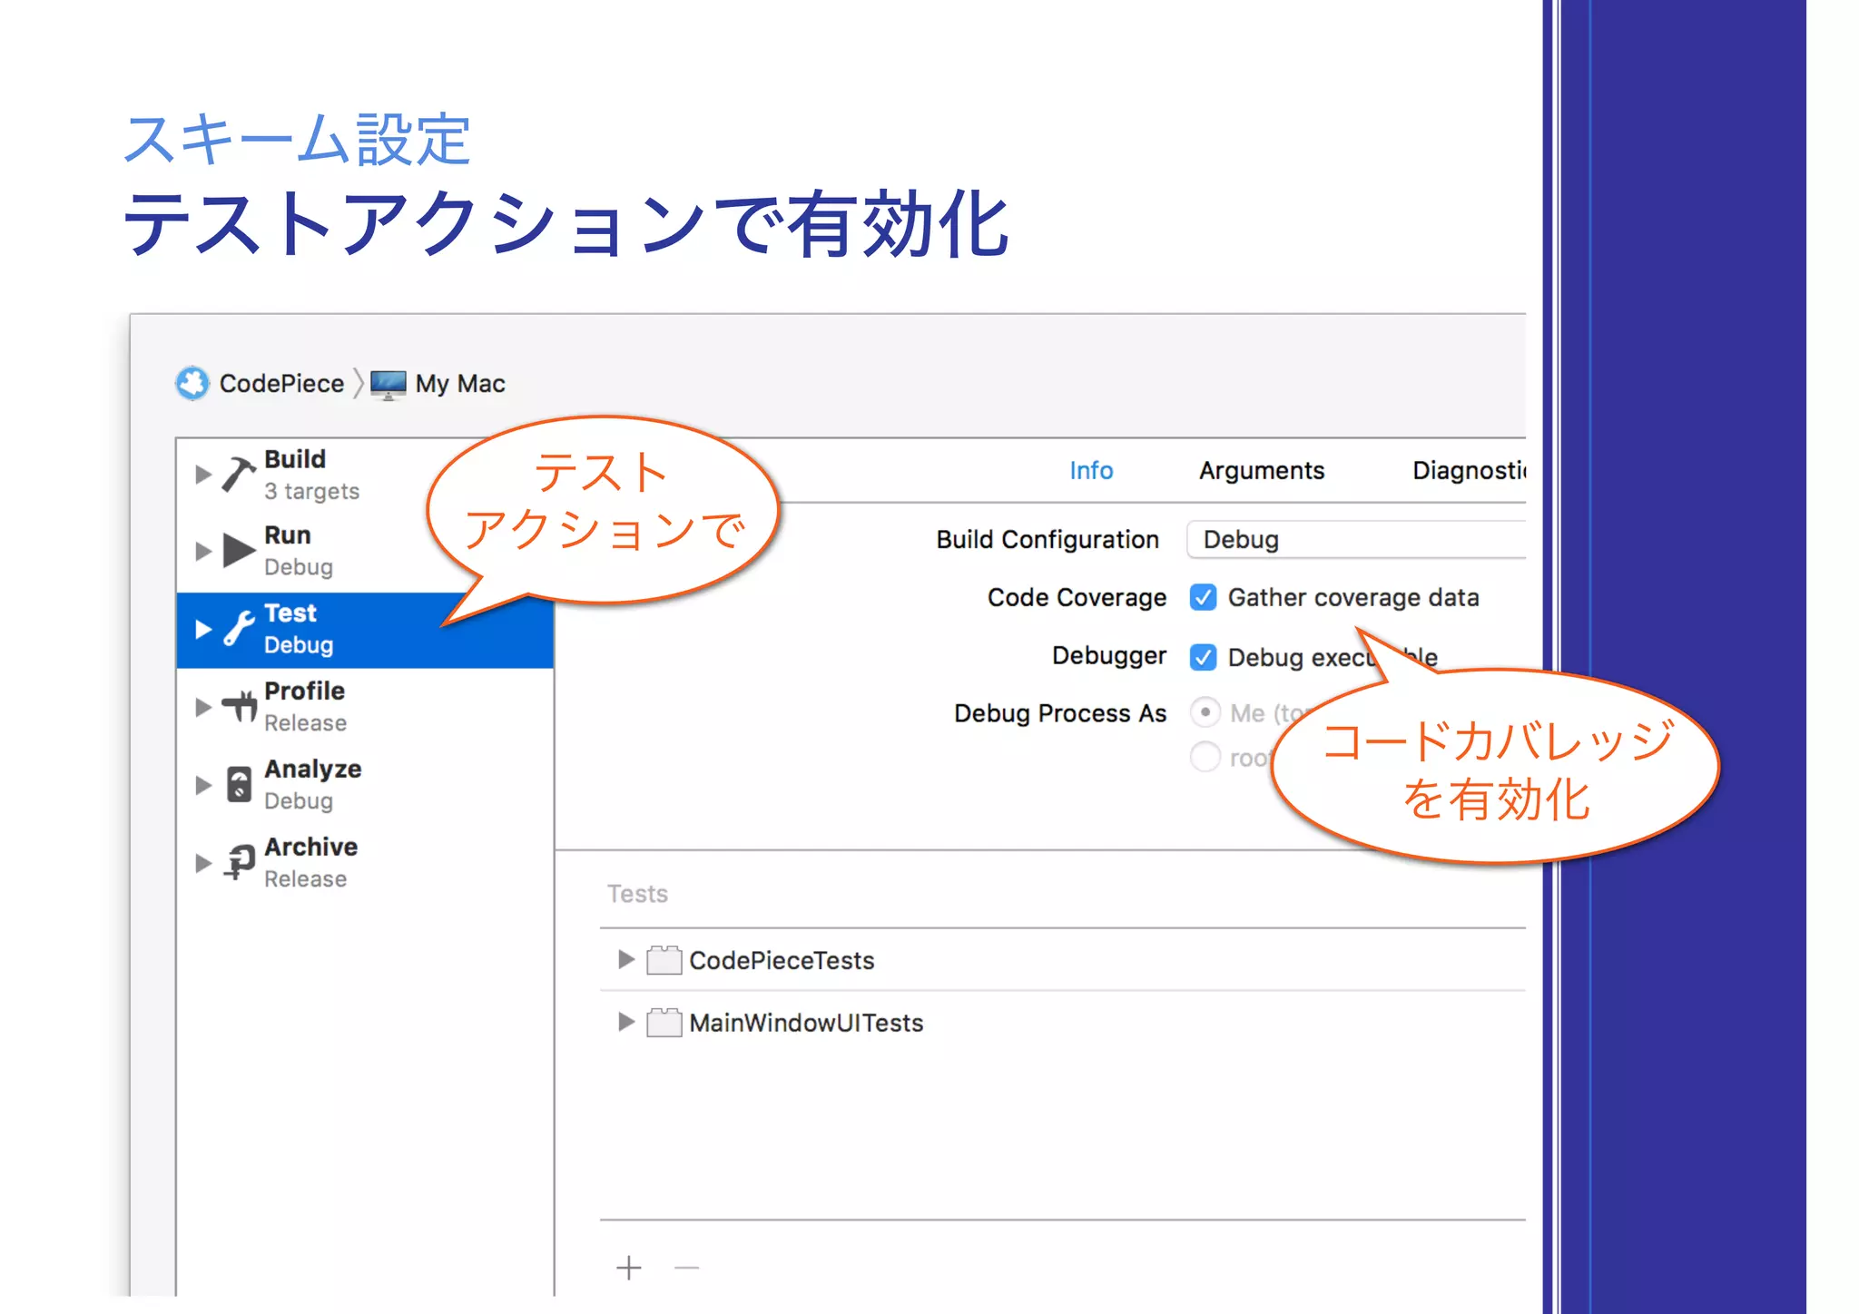Screen dimensions: 1859x1314
Task: Select the Archive action label
Action: coord(311,847)
